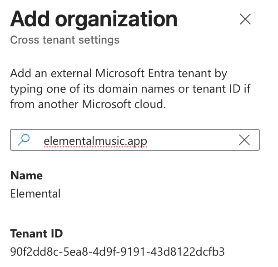
Task: Click the organization name Elemental
Action: 35,193
